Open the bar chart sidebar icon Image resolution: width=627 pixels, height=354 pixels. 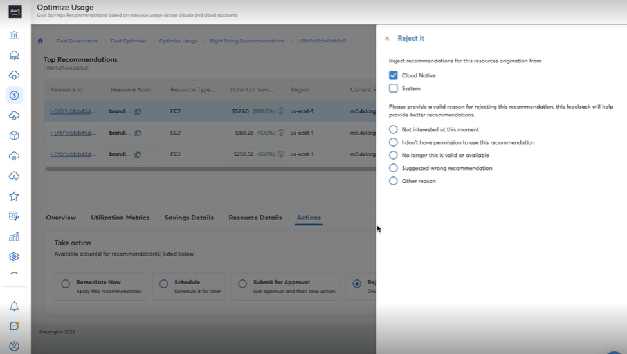click(14, 236)
